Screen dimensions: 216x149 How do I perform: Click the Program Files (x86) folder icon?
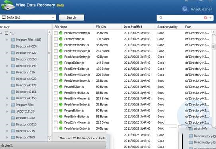pyautogui.click(x=13, y=40)
